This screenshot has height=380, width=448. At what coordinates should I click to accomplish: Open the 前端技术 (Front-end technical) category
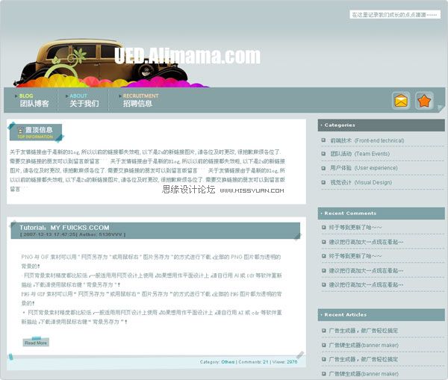(367, 140)
